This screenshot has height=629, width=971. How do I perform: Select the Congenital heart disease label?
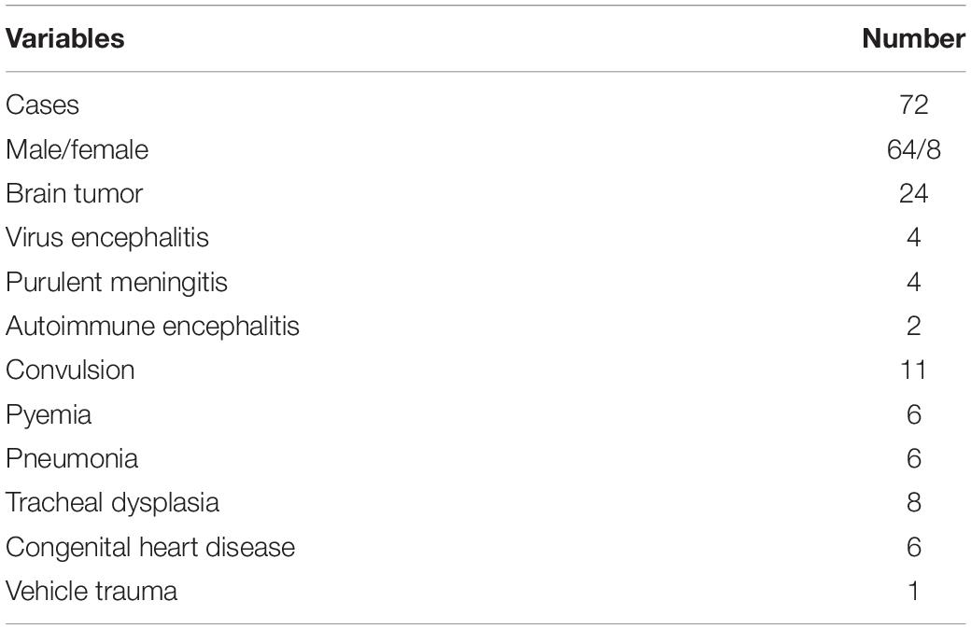(150, 547)
